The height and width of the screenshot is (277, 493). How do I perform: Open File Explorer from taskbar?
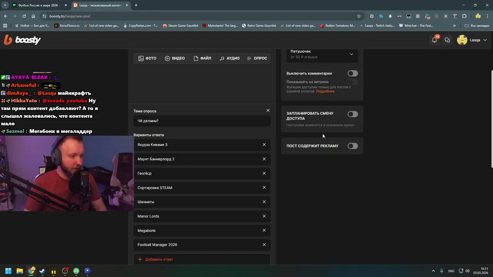point(20,271)
